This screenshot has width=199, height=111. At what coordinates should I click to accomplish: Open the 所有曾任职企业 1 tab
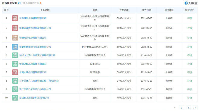(32, 3)
